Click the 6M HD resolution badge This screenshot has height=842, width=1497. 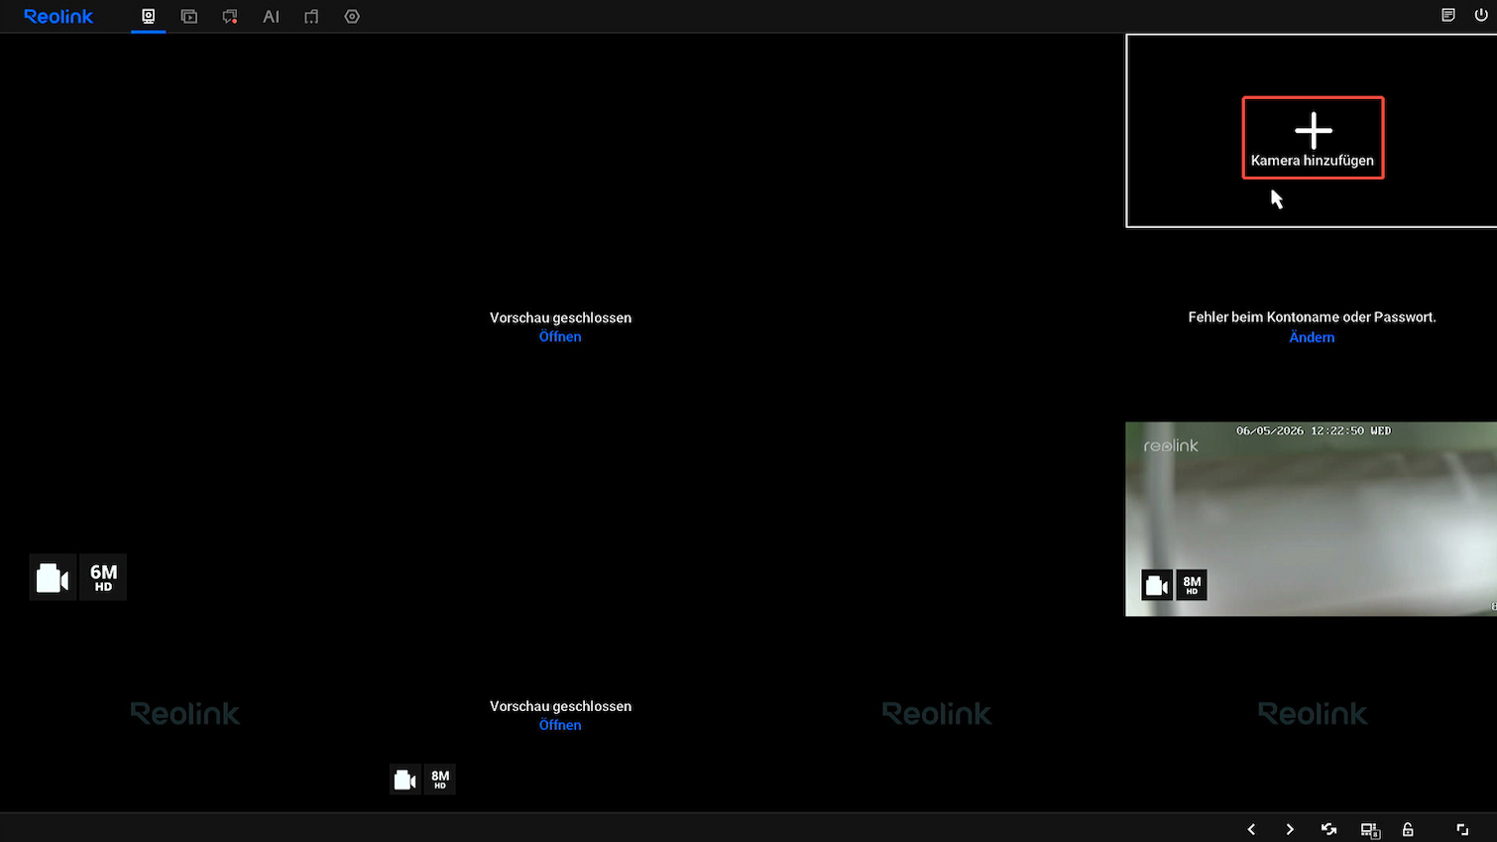103,577
